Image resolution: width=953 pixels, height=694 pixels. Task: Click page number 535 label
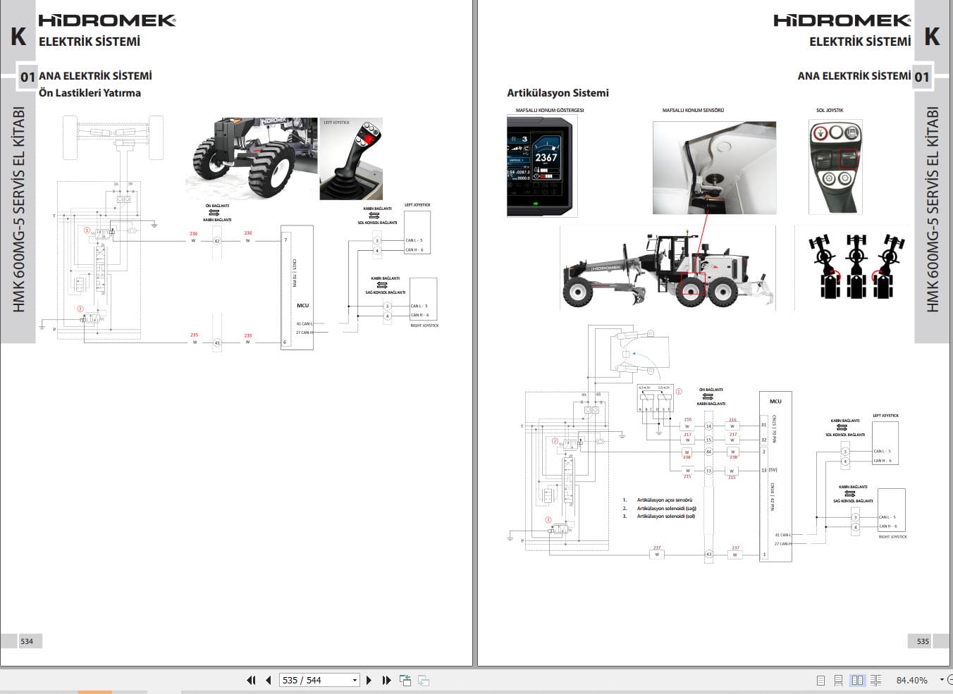pyautogui.click(x=923, y=641)
